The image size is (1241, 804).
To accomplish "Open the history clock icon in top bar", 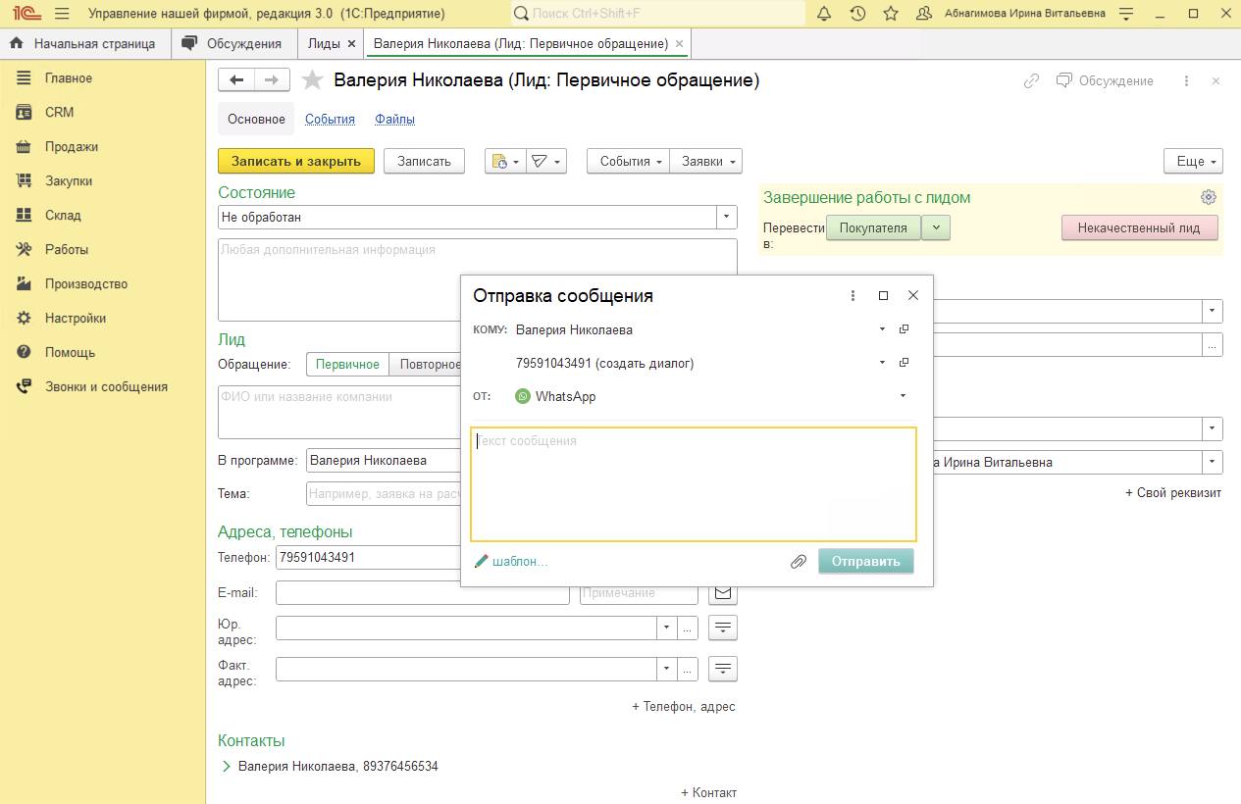I will [x=857, y=14].
